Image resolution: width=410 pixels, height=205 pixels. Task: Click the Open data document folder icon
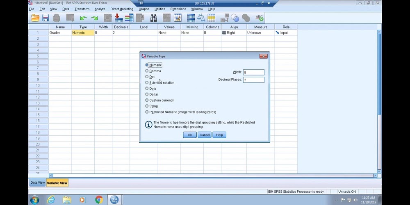click(35, 18)
